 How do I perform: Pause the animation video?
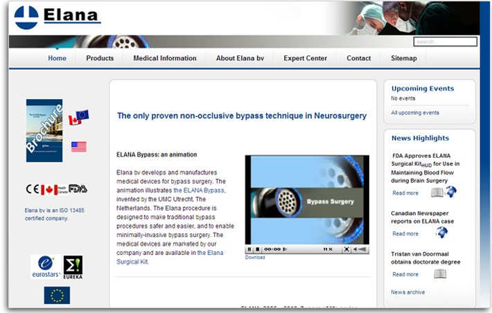[249, 249]
